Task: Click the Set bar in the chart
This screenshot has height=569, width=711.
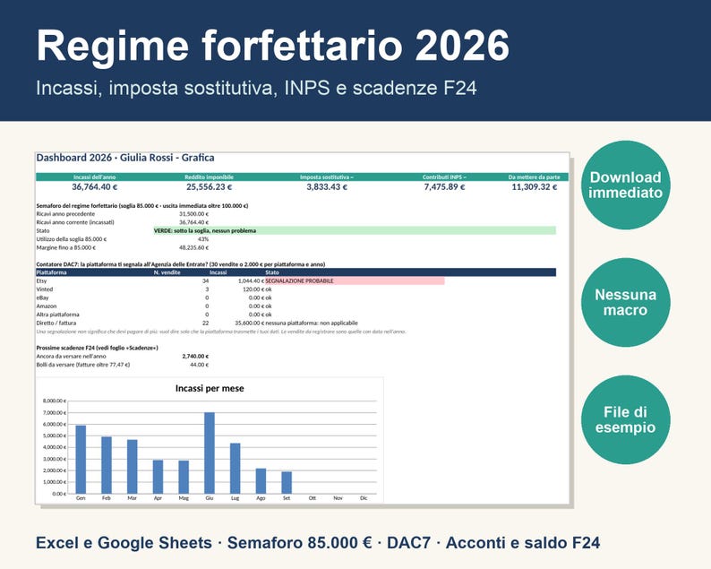Action: (287, 483)
